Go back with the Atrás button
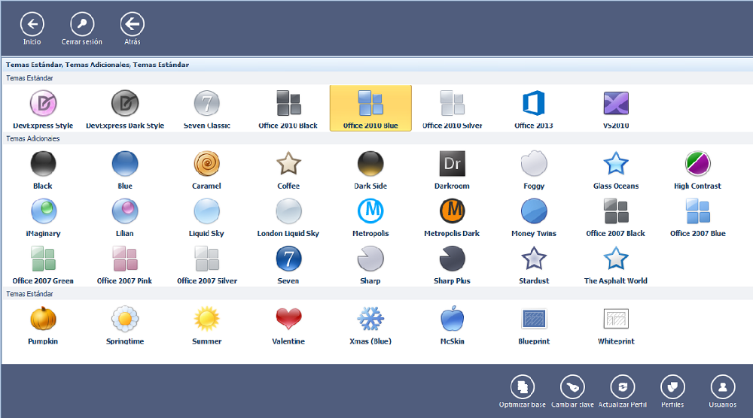 click(x=132, y=25)
